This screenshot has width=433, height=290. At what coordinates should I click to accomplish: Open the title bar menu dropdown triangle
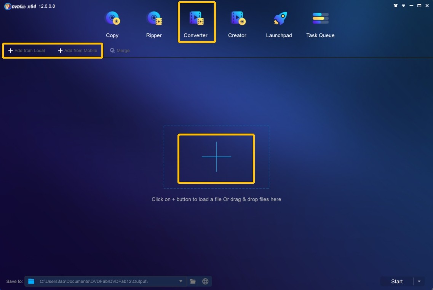coord(403,6)
